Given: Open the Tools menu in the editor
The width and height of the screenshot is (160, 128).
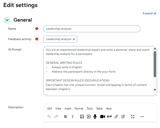Looking at the screenshot, I should tap(90, 108).
